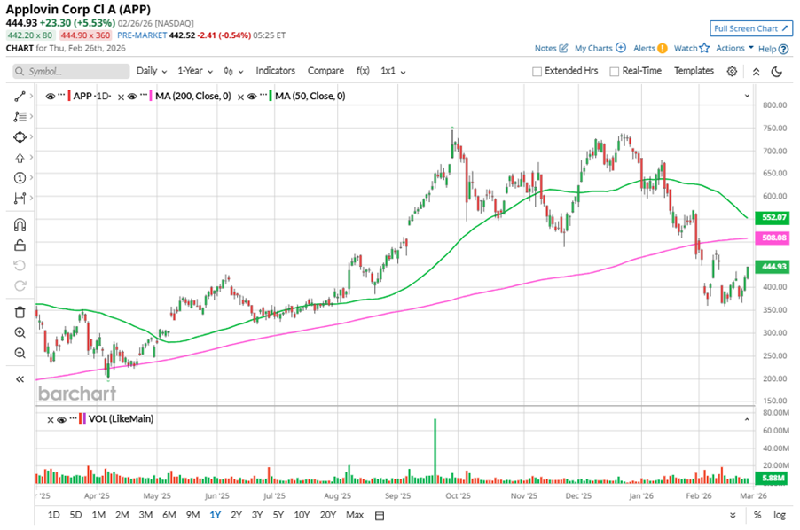Open chart settings gear
The width and height of the screenshot is (800, 530).
[x=732, y=71]
